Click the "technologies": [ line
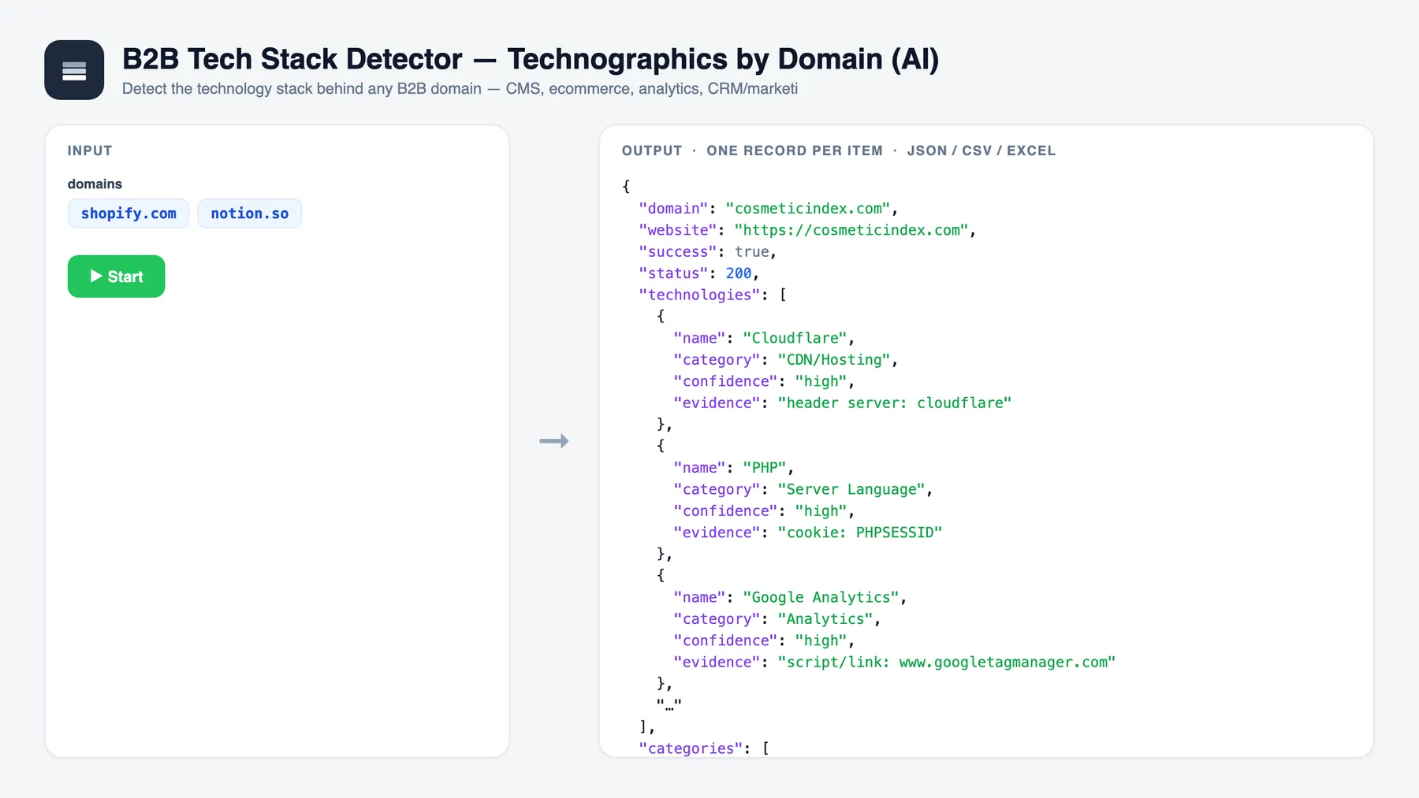The height and width of the screenshot is (798, 1419). (x=713, y=295)
